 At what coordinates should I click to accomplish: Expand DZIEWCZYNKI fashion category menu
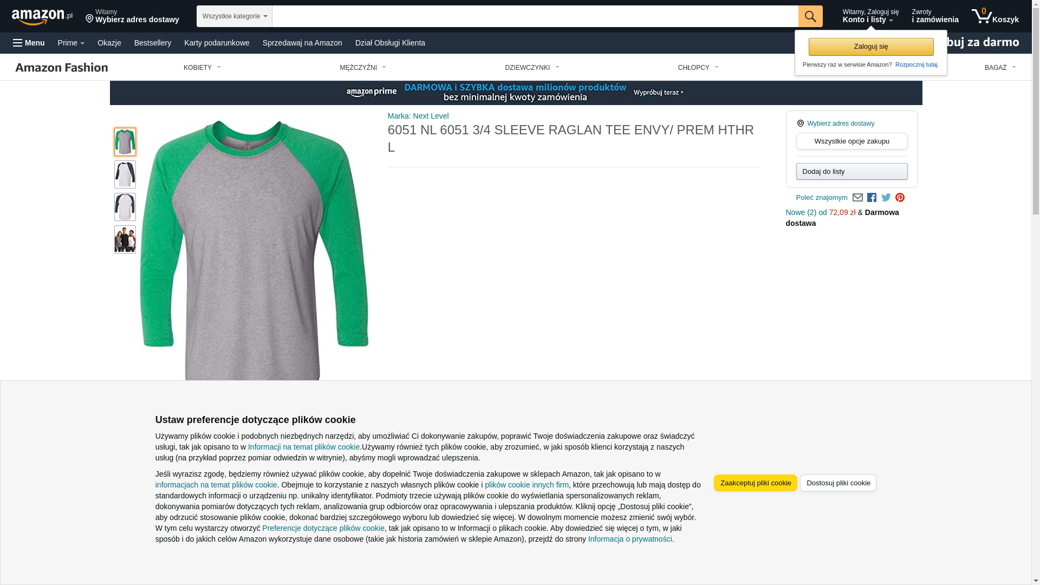[x=532, y=68]
